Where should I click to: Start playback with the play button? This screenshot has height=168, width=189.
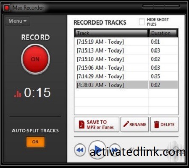click(x=97, y=150)
